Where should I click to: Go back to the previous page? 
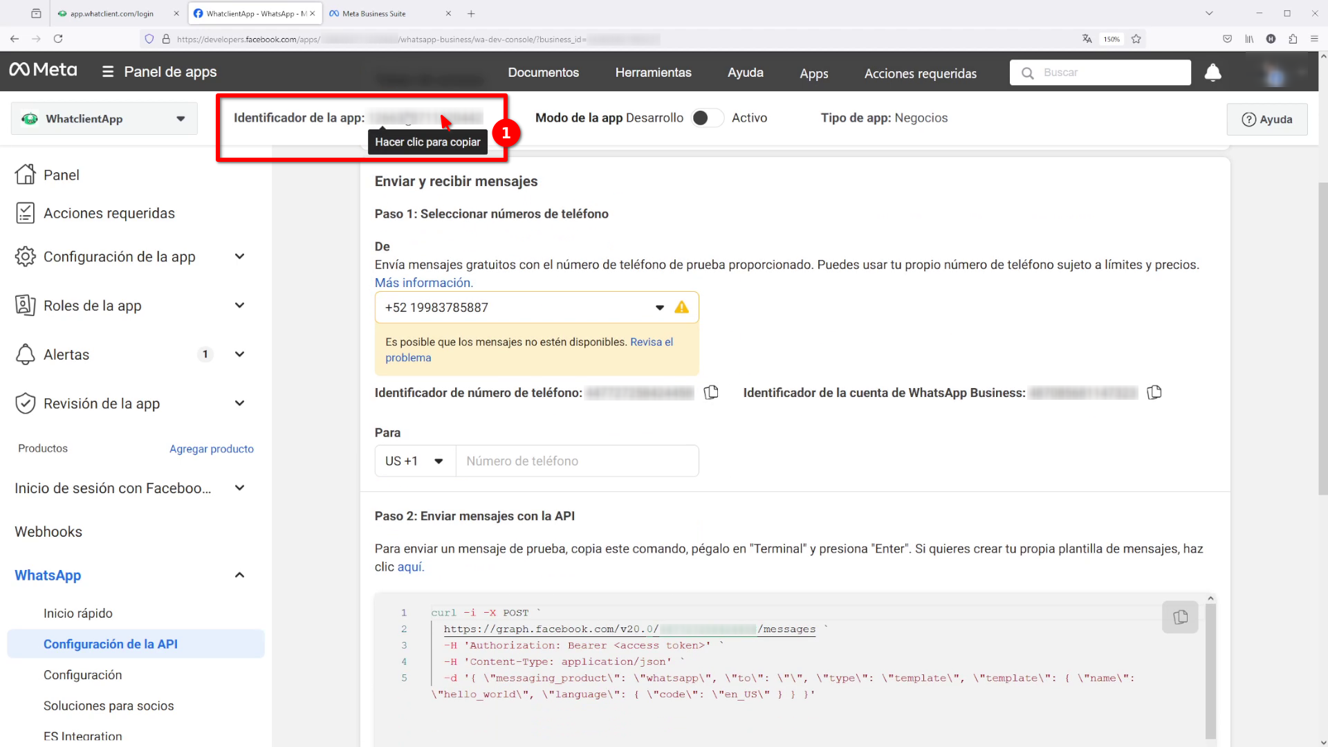coord(15,39)
